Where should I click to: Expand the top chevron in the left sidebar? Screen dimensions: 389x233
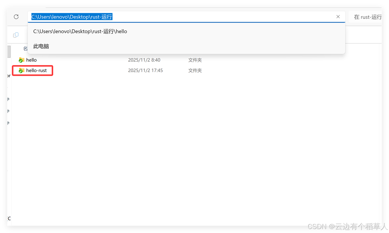tap(8, 99)
